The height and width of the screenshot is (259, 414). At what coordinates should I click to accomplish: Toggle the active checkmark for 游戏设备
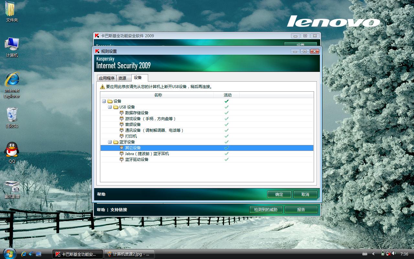226,119
